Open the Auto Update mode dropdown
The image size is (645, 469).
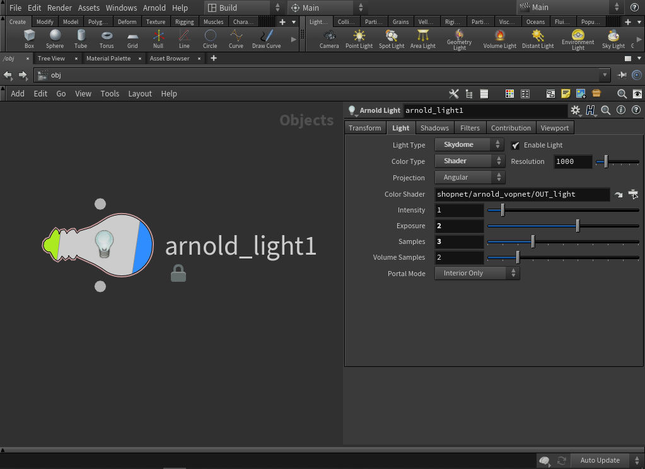coord(606,460)
